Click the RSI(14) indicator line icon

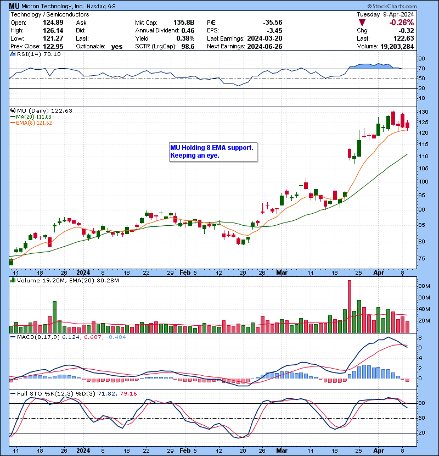pos(13,54)
